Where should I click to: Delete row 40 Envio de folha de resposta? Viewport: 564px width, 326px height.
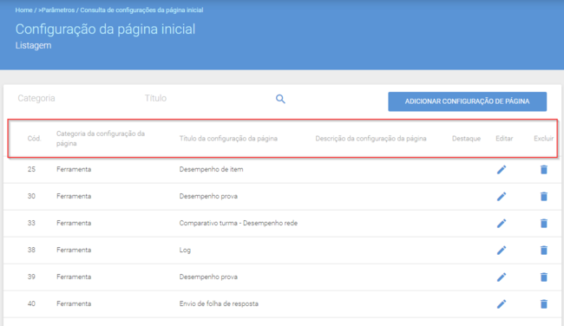(x=544, y=304)
